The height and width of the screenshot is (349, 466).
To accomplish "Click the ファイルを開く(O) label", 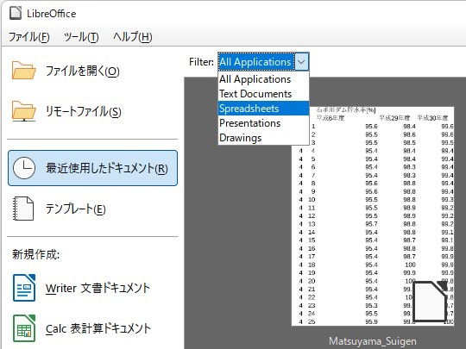I will 83,71.
